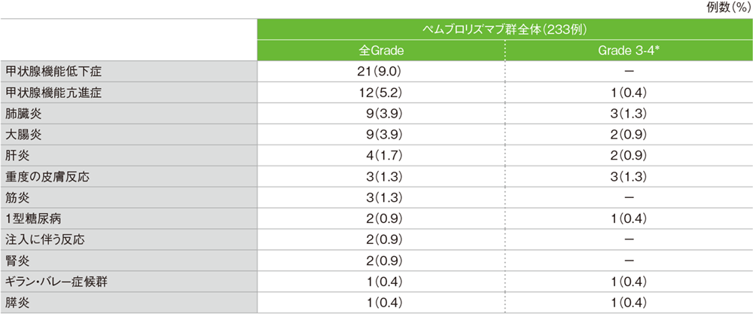The width and height of the screenshot is (753, 314).
Task: Select Grade 3-4 value for 肺臓炎
Action: click(629, 114)
